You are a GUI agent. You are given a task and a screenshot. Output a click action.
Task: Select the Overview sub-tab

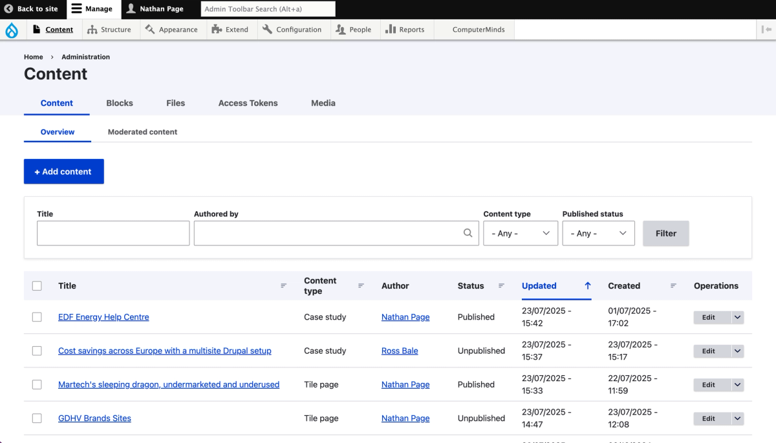(58, 132)
